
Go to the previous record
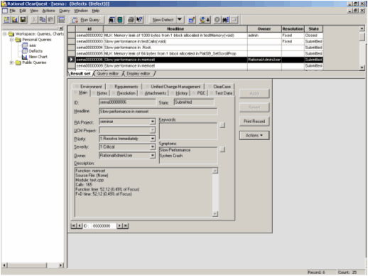coord(80,225)
